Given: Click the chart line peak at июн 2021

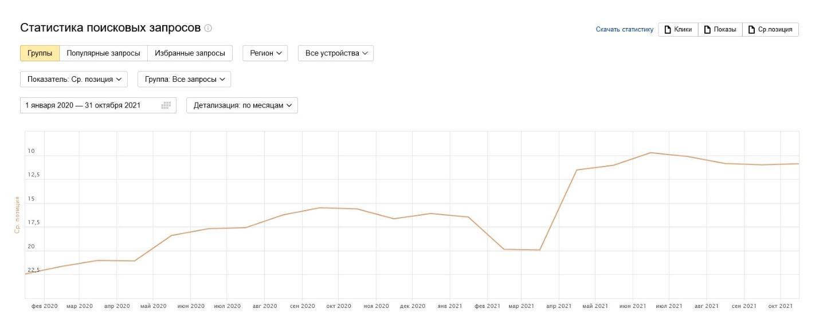Looking at the screenshot, I should [651, 153].
